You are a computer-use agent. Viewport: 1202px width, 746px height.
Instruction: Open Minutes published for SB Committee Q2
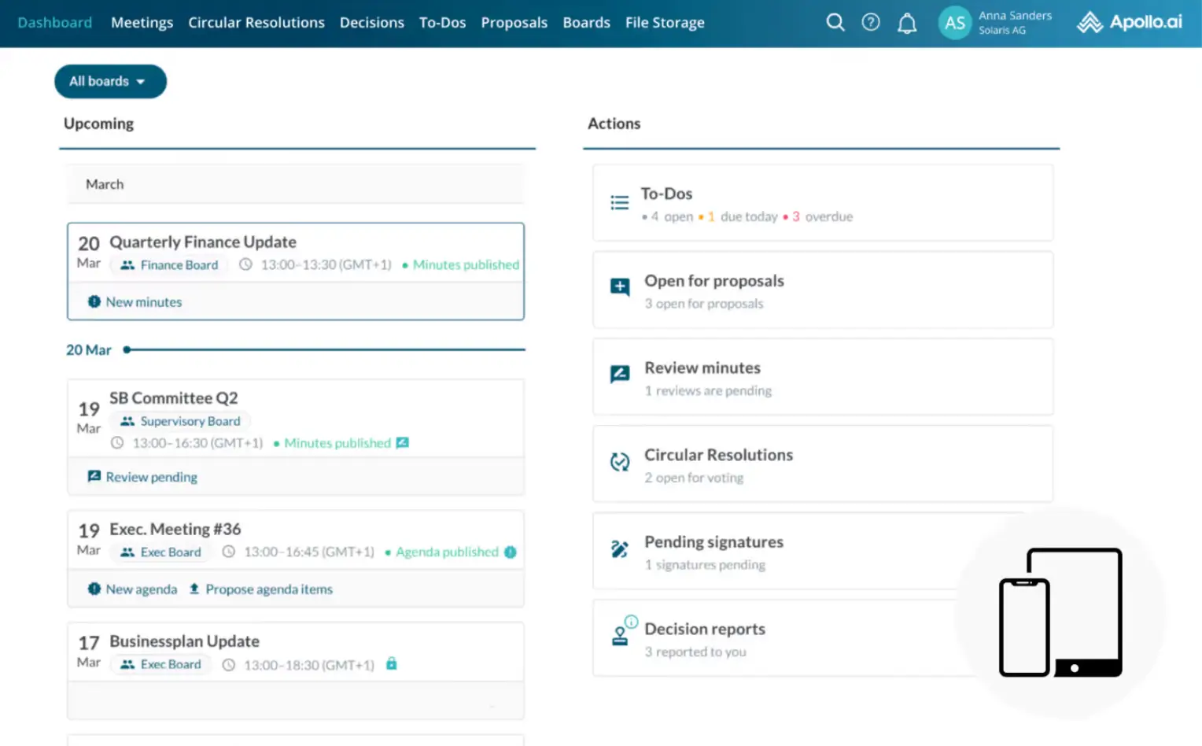[337, 442]
